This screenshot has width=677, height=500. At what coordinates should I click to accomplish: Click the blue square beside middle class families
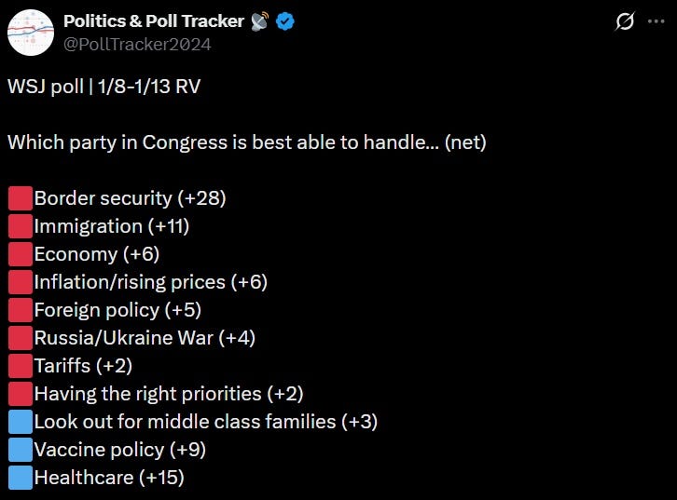tap(21, 422)
